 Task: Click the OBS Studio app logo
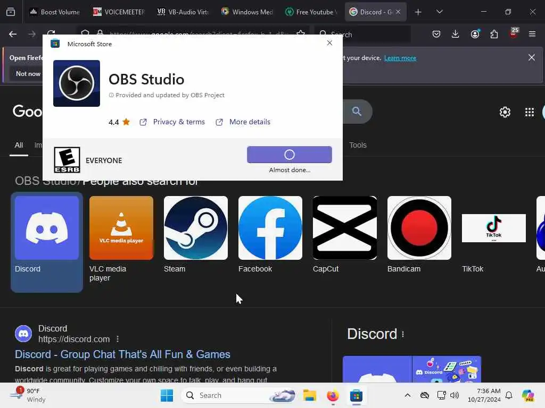pyautogui.click(x=77, y=83)
